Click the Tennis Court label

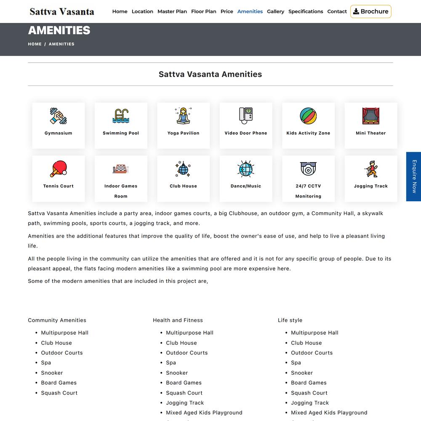point(58,186)
